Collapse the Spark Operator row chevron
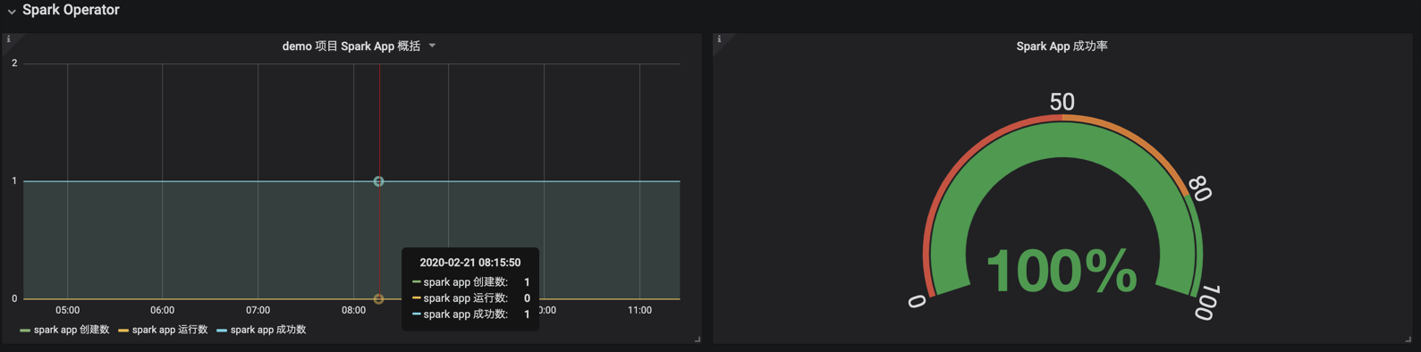Screen dimensions: 1421x352 point(12,12)
